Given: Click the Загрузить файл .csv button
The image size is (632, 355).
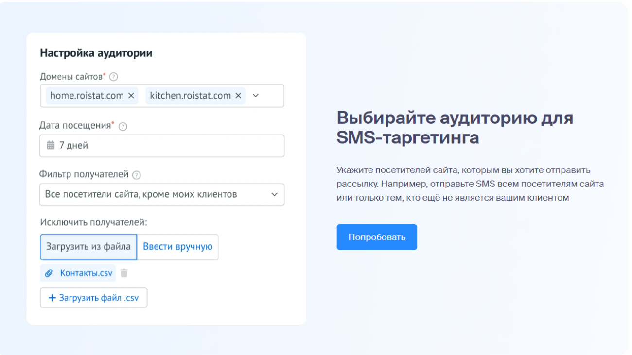Looking at the screenshot, I should click(x=93, y=298).
